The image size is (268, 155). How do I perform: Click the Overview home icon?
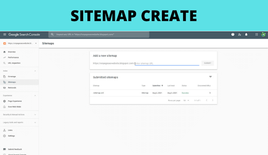point(4,52)
